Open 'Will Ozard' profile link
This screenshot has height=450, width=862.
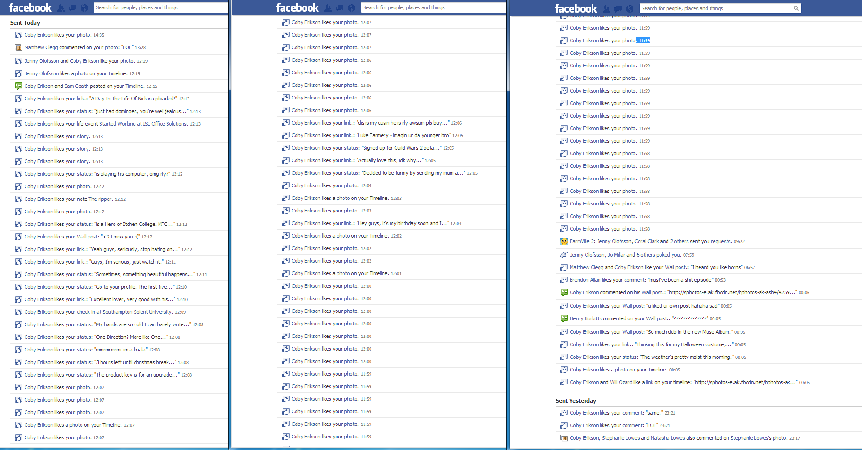pos(621,382)
